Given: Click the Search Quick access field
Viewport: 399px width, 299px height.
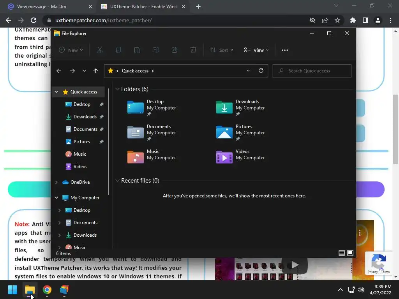Looking at the screenshot, I should [x=312, y=71].
